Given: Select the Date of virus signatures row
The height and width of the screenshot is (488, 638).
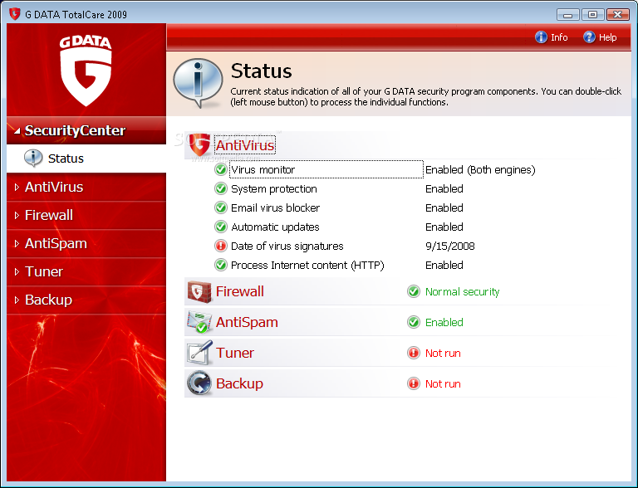Looking at the screenshot, I should (x=287, y=246).
